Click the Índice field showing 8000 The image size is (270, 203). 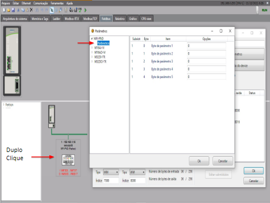138,180
